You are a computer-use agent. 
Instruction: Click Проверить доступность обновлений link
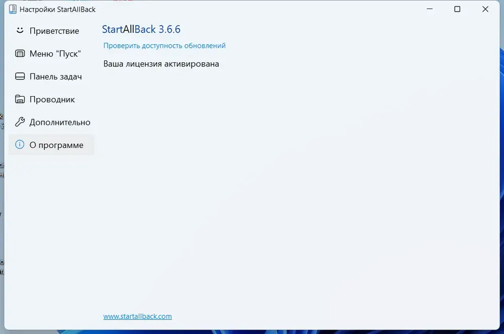[x=164, y=46]
